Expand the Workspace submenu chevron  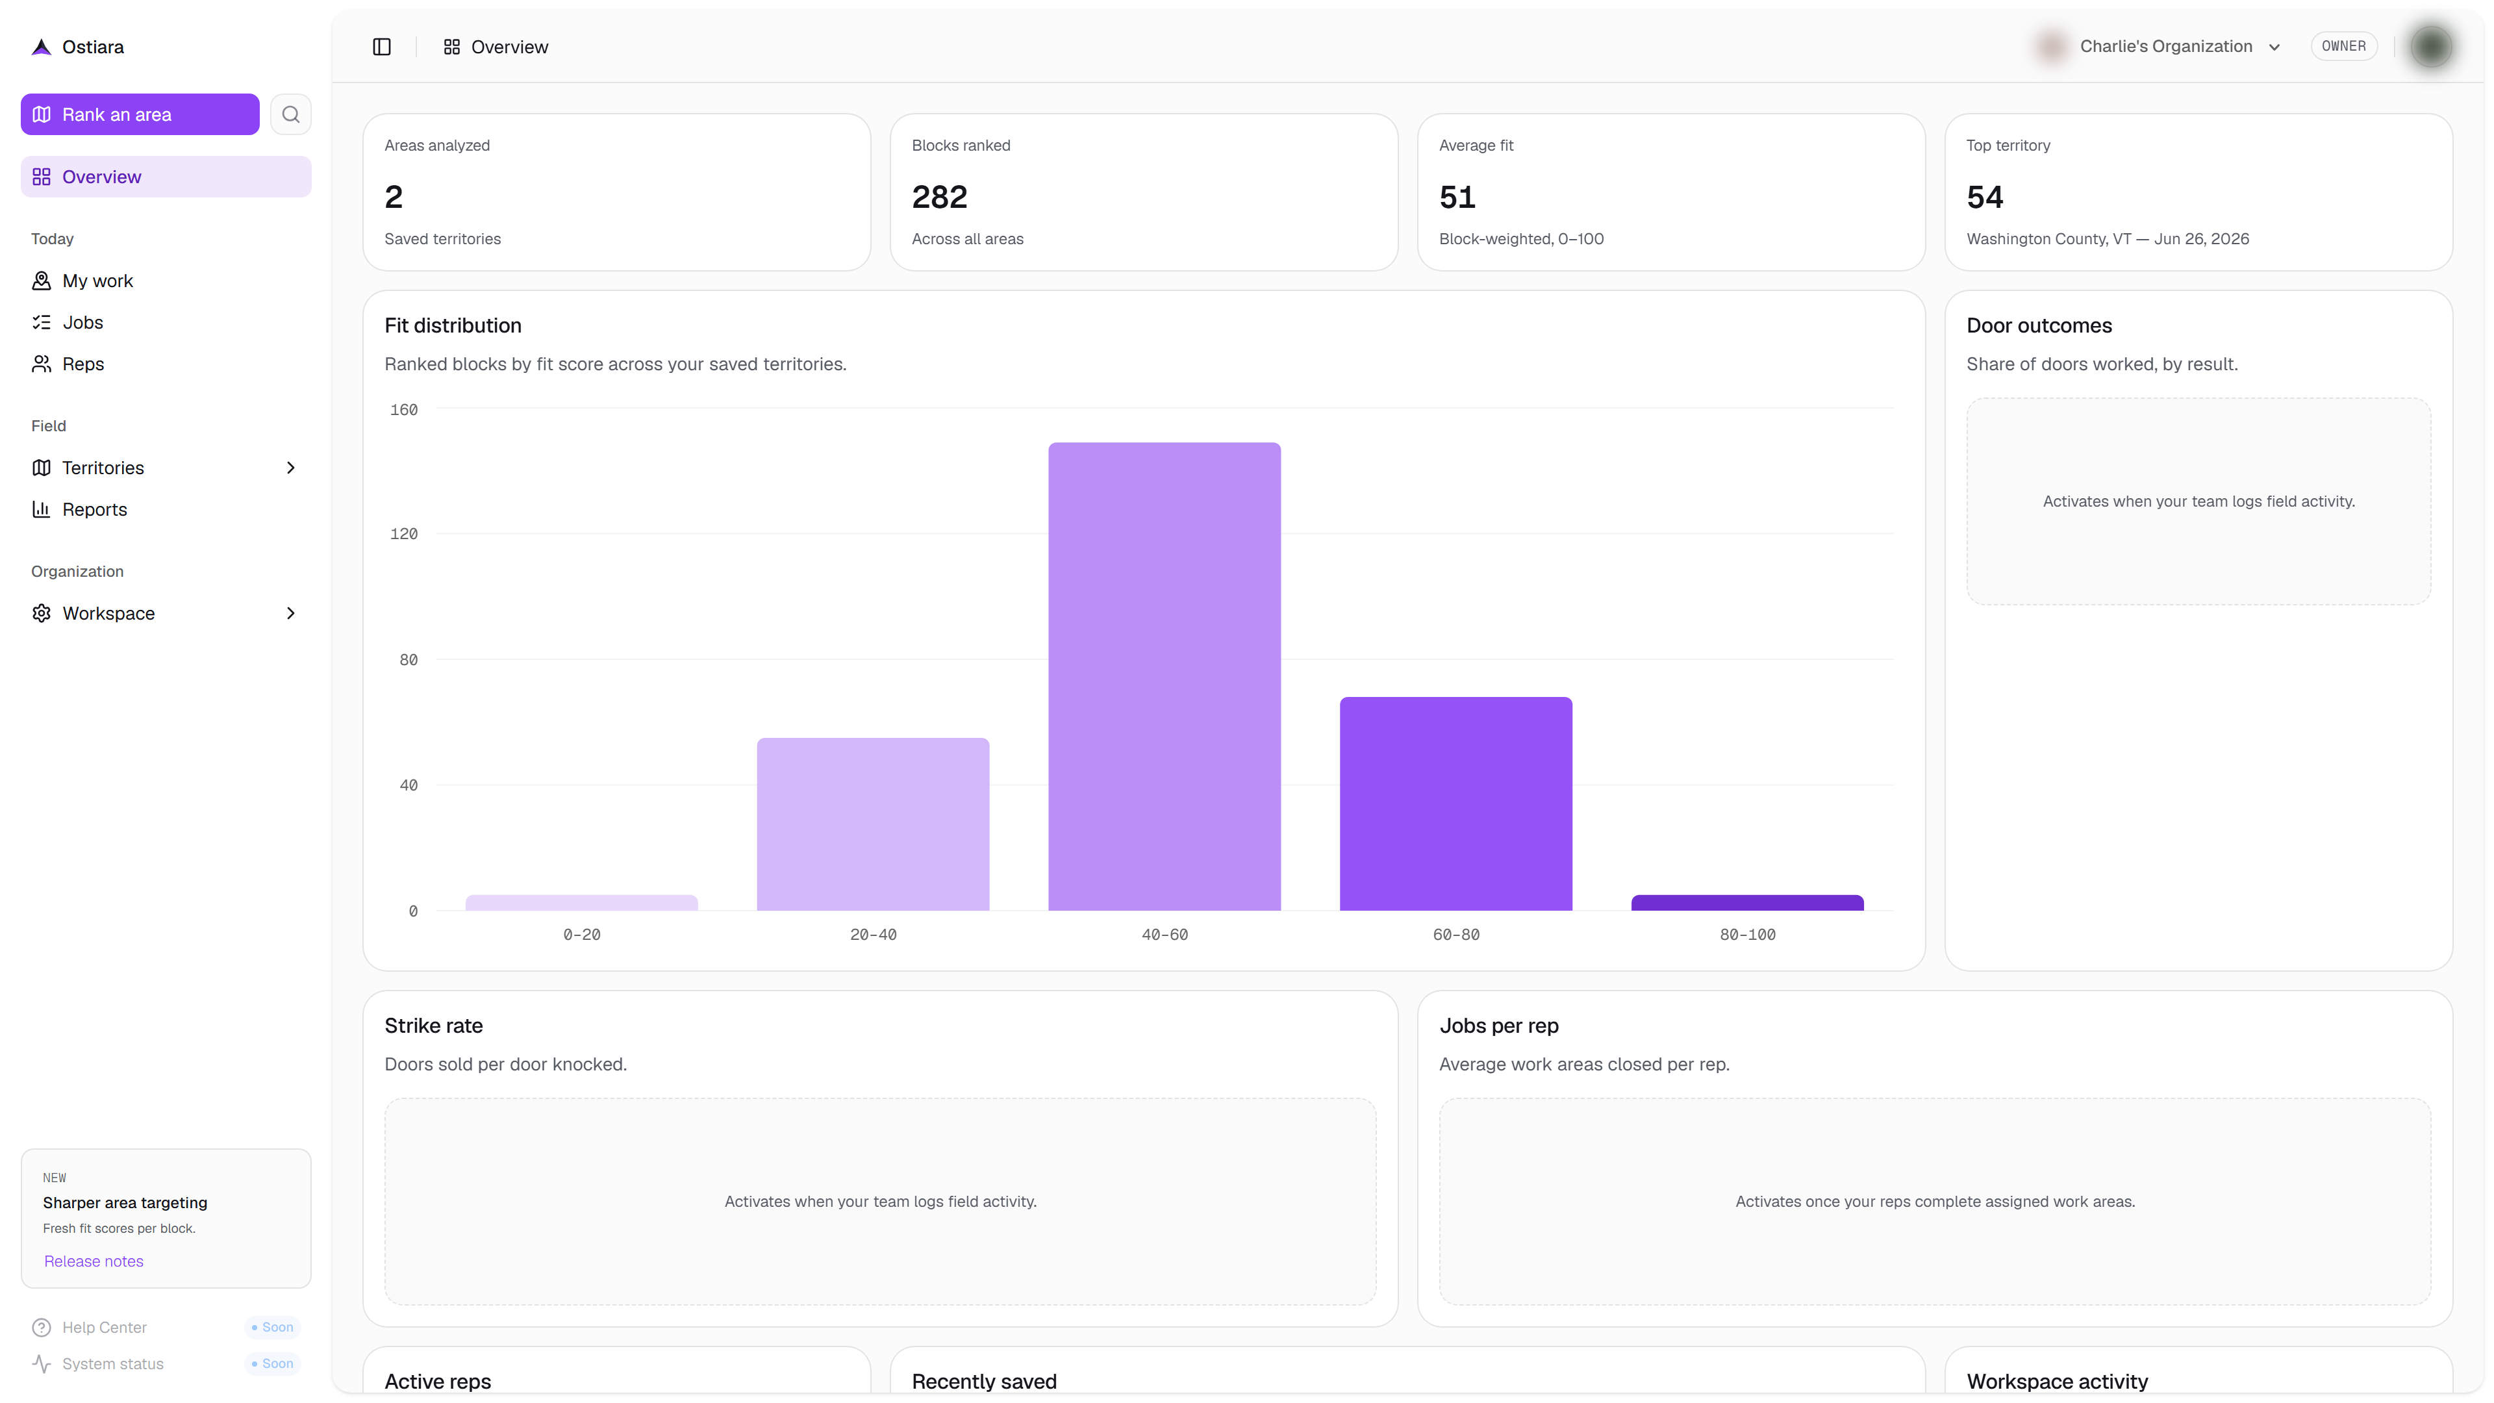(290, 613)
